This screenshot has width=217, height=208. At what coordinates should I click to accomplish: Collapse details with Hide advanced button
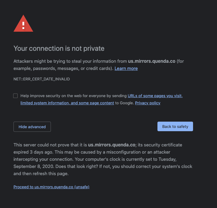tap(32, 127)
